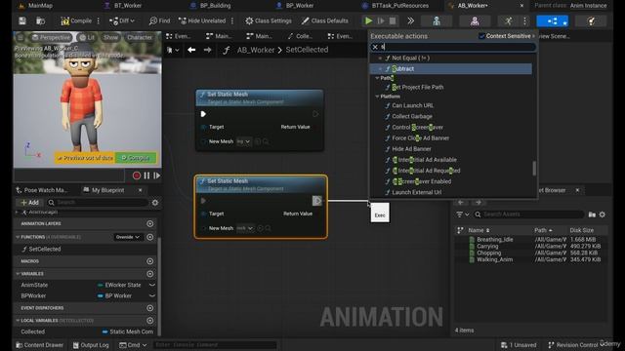Switch to Skeletal Mesh editor mode icon
The height and width of the screenshot is (351, 625).
click(475, 21)
